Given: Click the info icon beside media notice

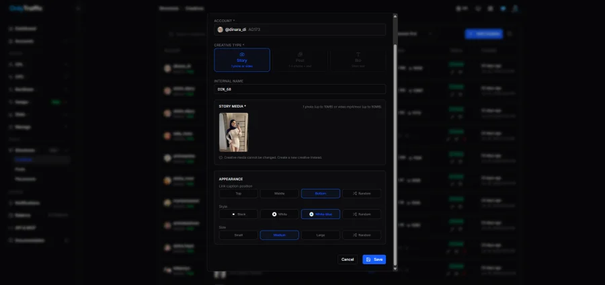Looking at the screenshot, I should click(x=220, y=157).
